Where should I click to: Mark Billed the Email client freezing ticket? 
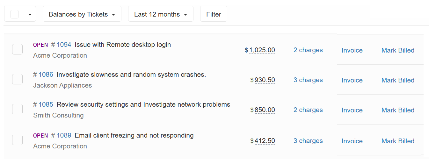(398, 141)
